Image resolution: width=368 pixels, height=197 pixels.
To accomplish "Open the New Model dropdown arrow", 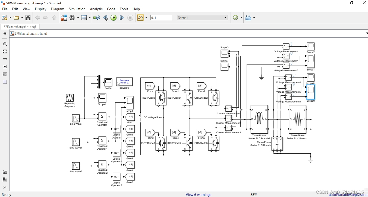I will click(x=10, y=18).
